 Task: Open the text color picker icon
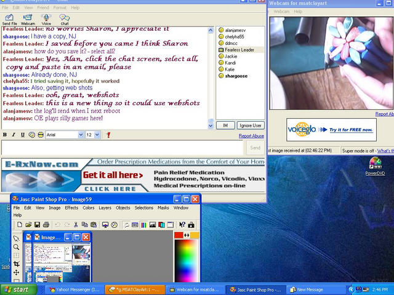coord(31,135)
